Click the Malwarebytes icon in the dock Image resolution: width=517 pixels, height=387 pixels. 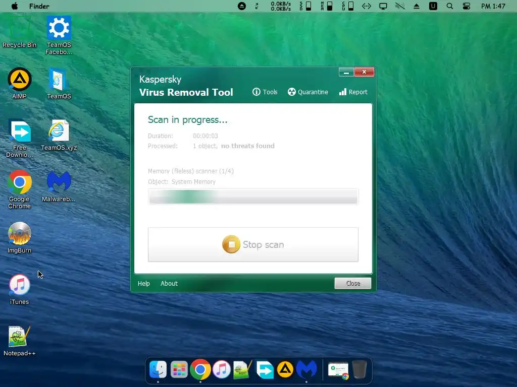[306, 369]
